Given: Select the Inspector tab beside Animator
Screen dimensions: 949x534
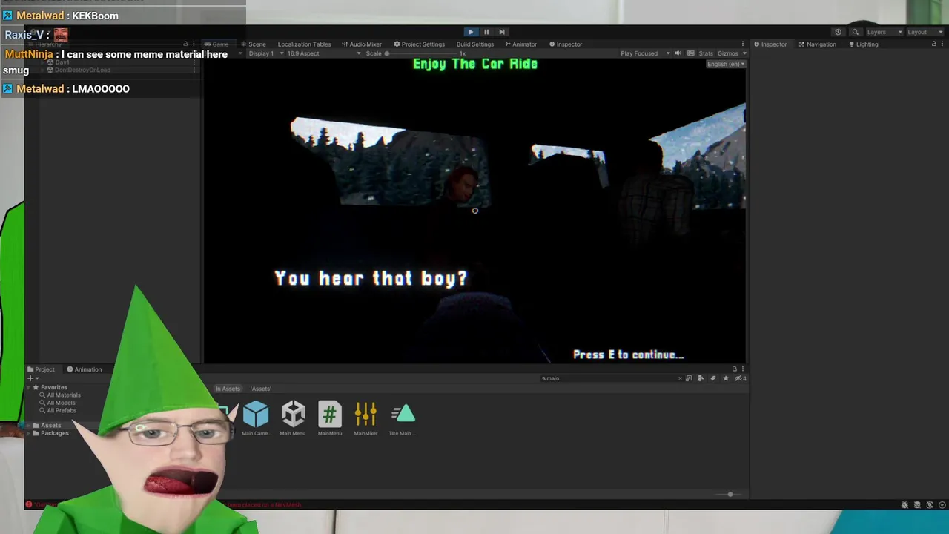Looking at the screenshot, I should click(566, 44).
